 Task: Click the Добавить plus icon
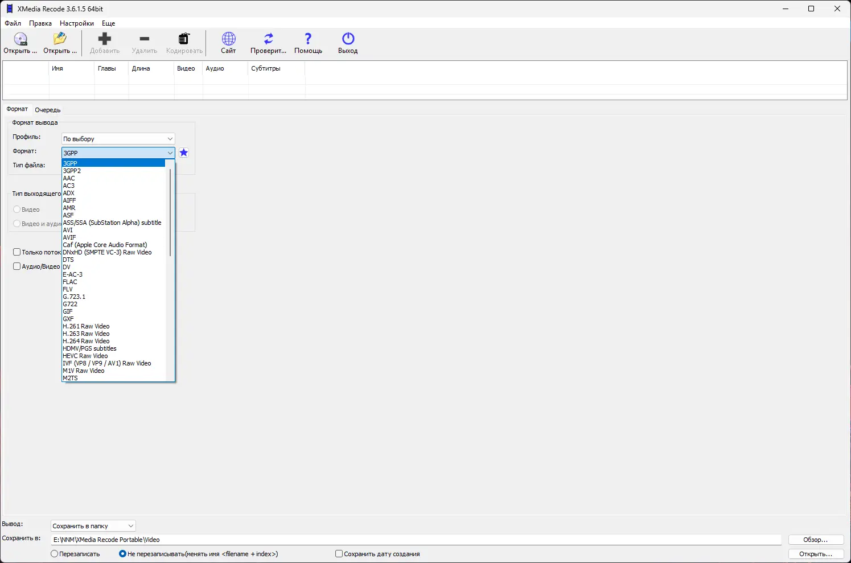pyautogui.click(x=104, y=38)
